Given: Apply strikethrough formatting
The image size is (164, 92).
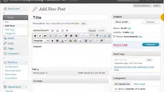Looking at the screenshot, I should click(45, 36).
